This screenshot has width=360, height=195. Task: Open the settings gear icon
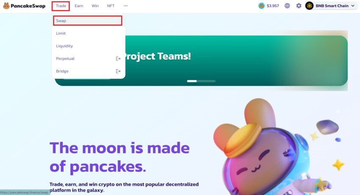click(299, 6)
